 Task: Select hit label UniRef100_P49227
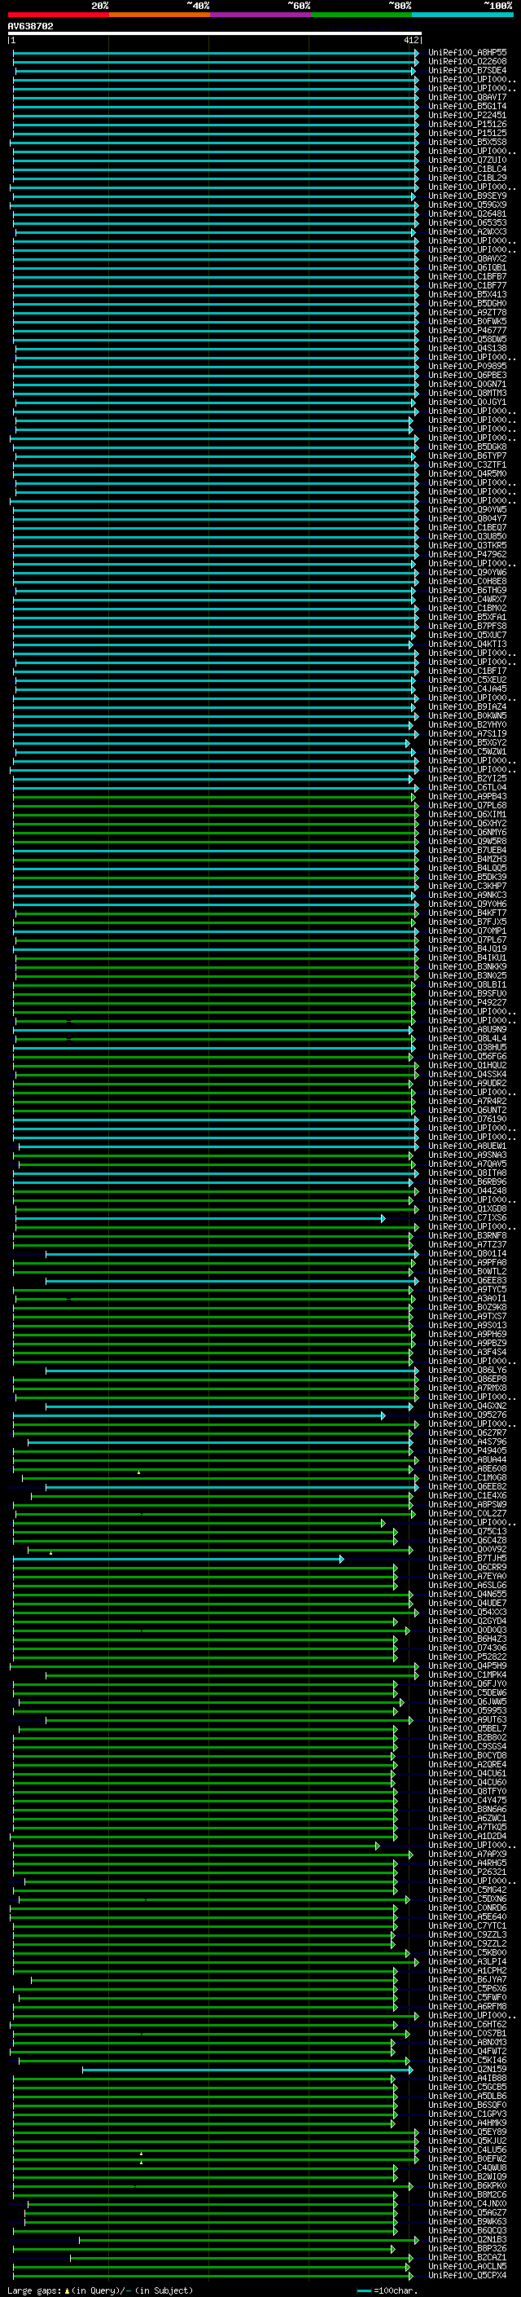point(467,1002)
